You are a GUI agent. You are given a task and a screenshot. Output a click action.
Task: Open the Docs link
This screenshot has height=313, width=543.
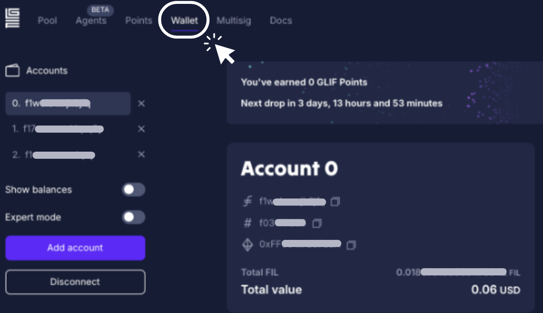click(x=281, y=21)
